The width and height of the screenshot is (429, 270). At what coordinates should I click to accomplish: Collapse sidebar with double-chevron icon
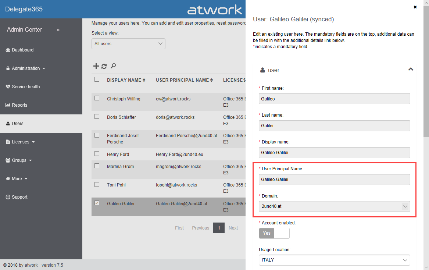point(58,30)
